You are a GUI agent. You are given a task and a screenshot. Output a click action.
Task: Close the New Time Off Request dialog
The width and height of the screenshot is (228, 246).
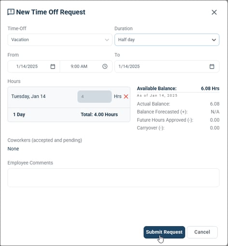click(214, 12)
